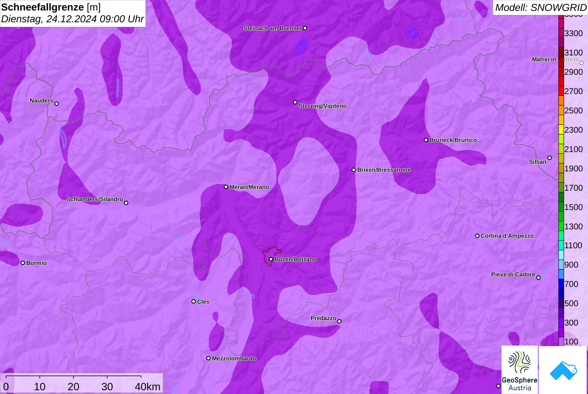Viewport: 588px width, 394px height.
Task: Click the Pieve di Cadore marker dot
Action: pos(538,278)
